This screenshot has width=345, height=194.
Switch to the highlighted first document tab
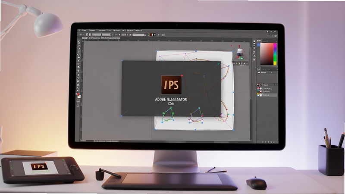(x=85, y=38)
